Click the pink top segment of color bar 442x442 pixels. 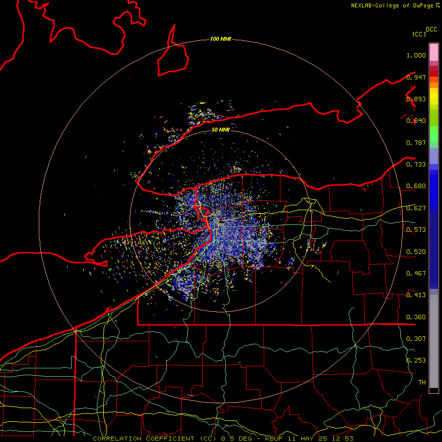tap(434, 52)
